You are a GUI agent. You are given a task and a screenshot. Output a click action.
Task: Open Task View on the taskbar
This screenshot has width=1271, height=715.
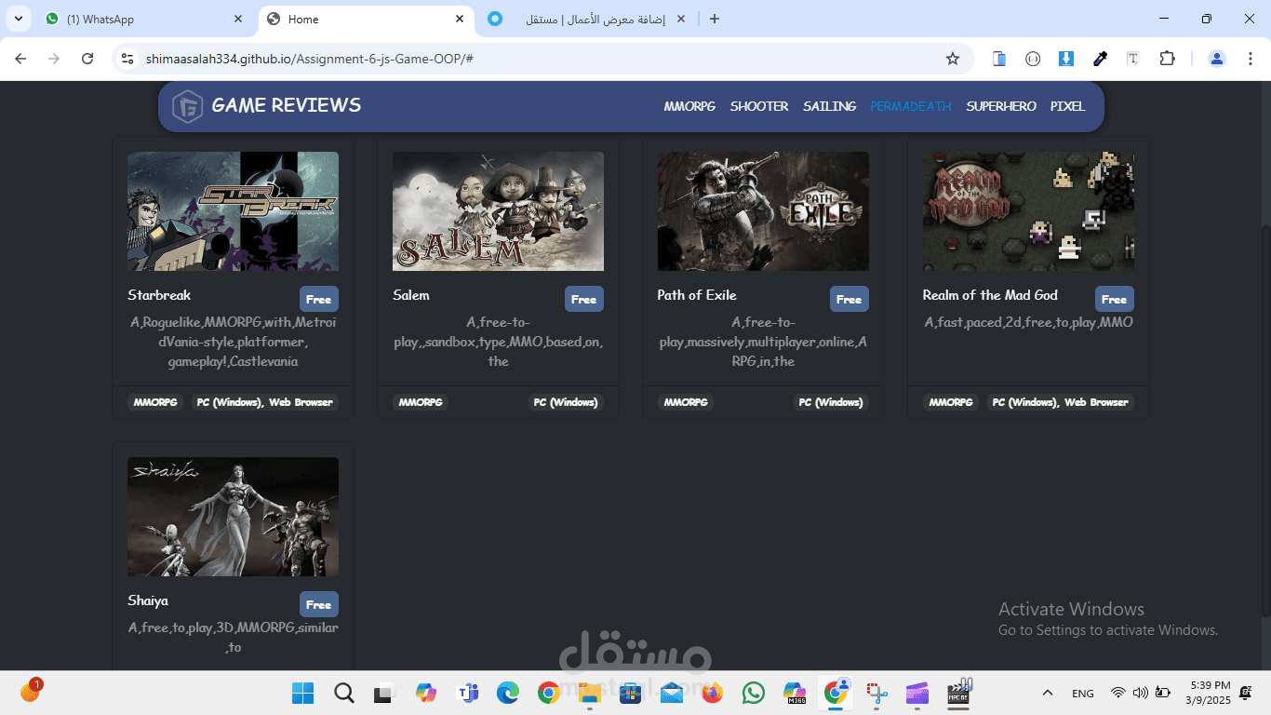(x=383, y=693)
